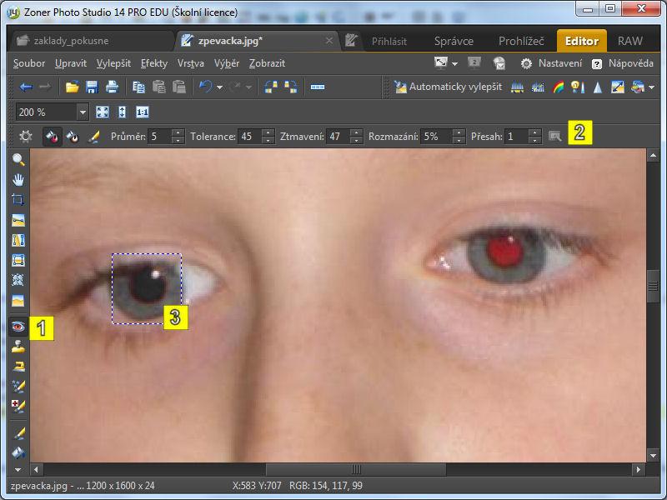The image size is (667, 500).
Task: Rotate image left using toolbar icon
Action: point(271,87)
